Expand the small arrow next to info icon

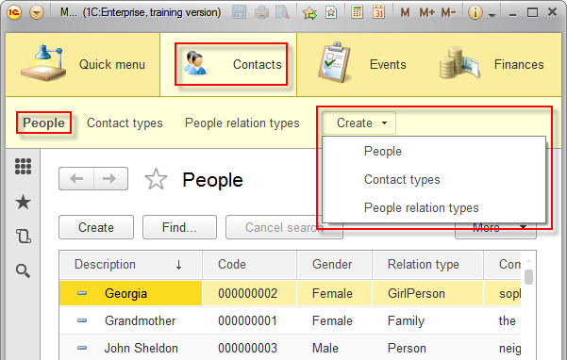(492, 14)
